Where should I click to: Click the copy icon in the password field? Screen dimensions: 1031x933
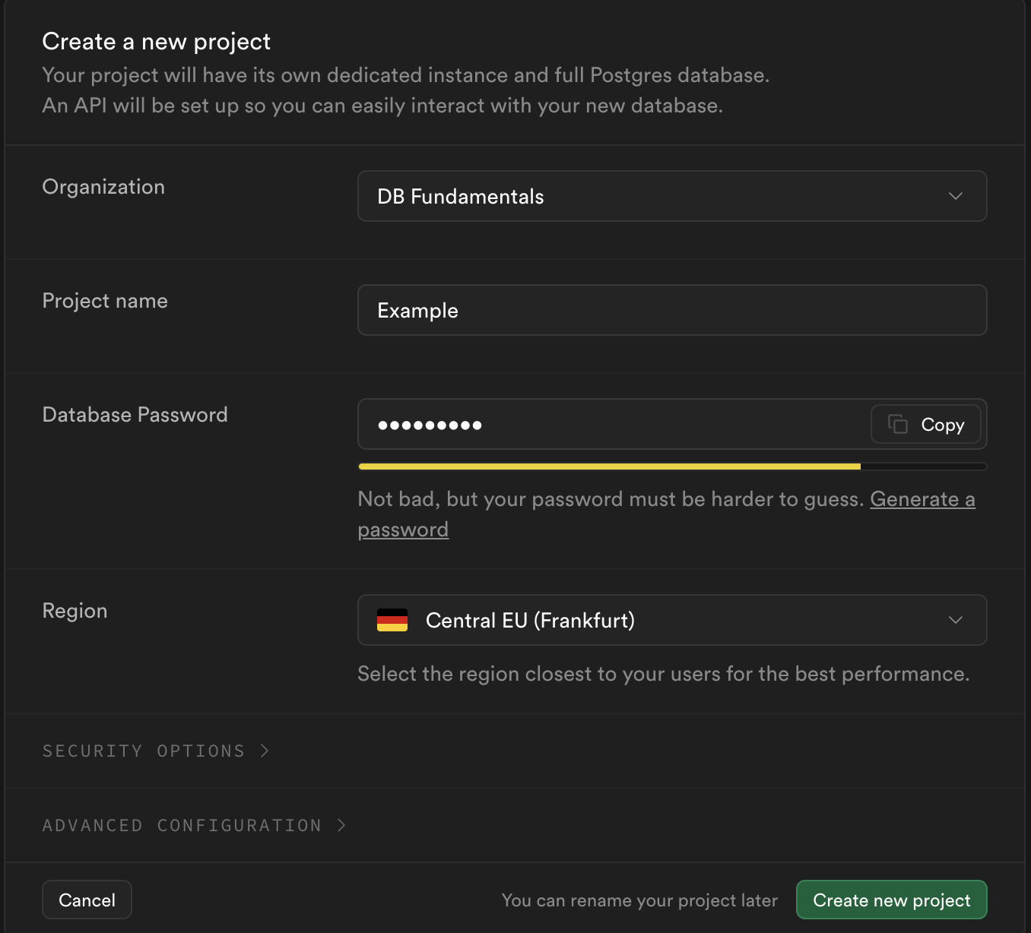pos(898,424)
